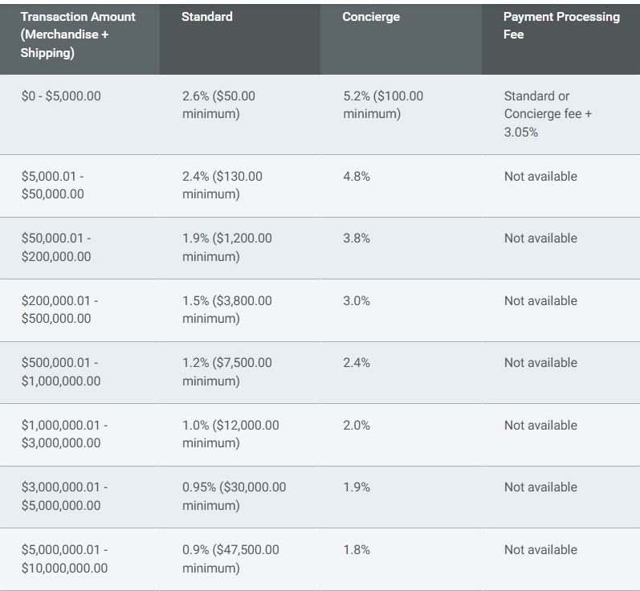This screenshot has height=591, width=640.
Task: Select the Standard or Concierge fee + 3.05% cell
Action: point(548,114)
